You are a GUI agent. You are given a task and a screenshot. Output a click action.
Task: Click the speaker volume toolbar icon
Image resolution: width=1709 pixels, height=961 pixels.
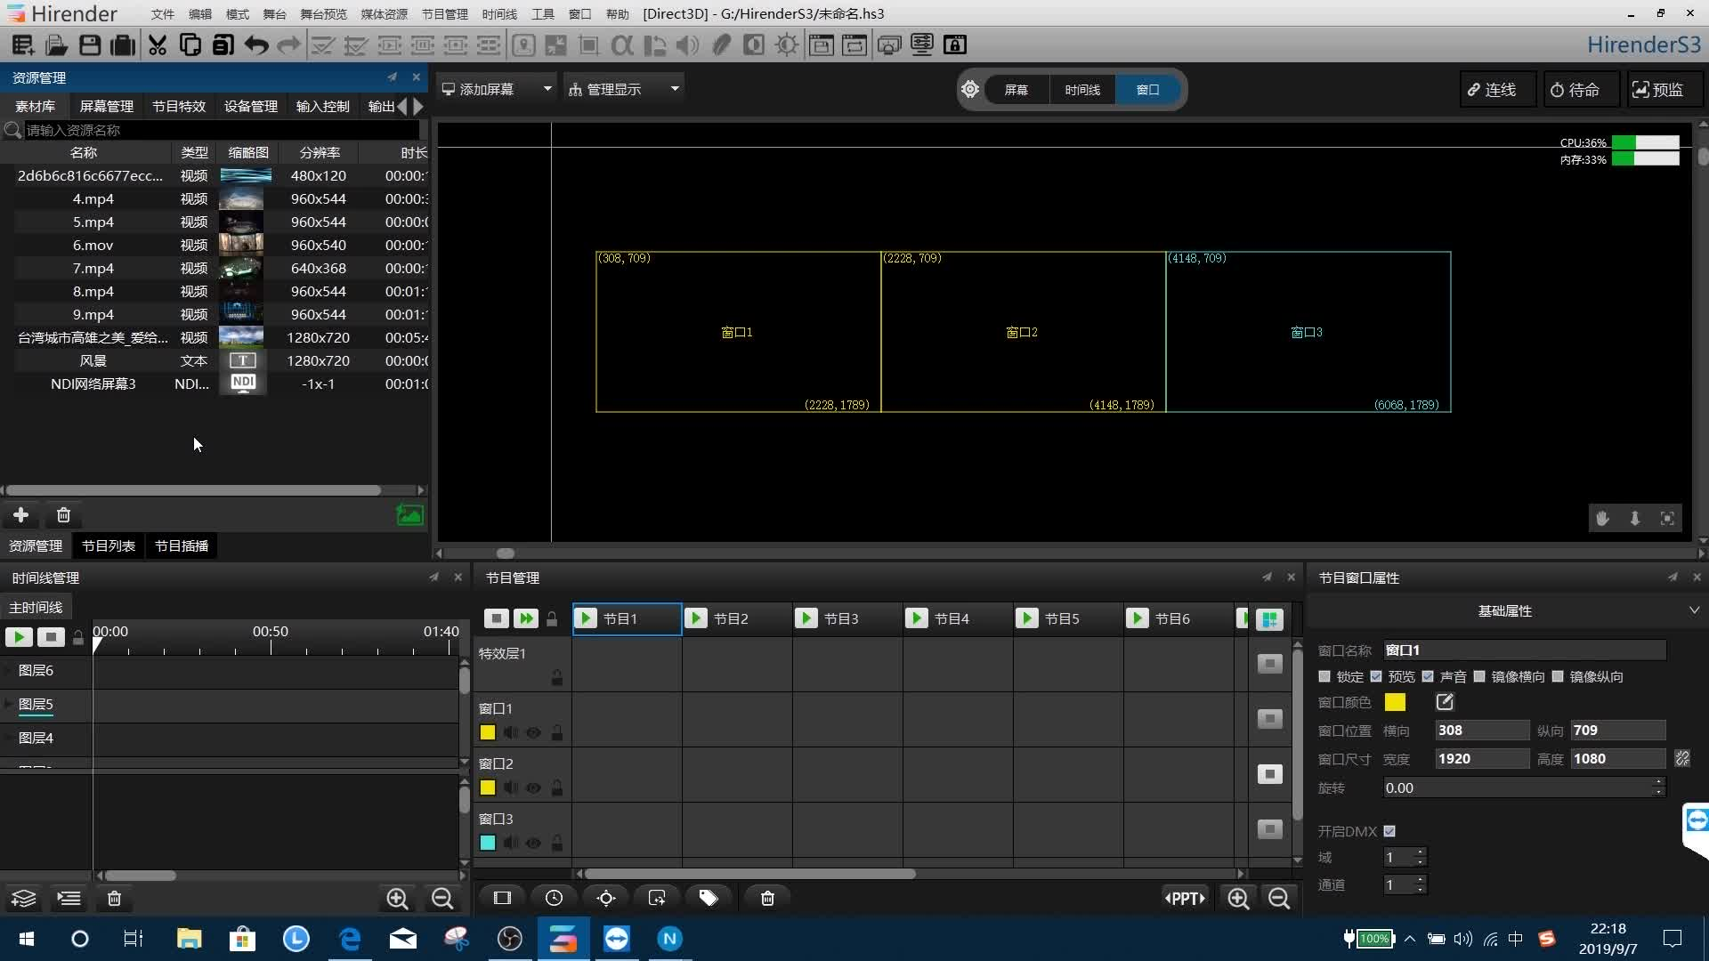click(687, 44)
